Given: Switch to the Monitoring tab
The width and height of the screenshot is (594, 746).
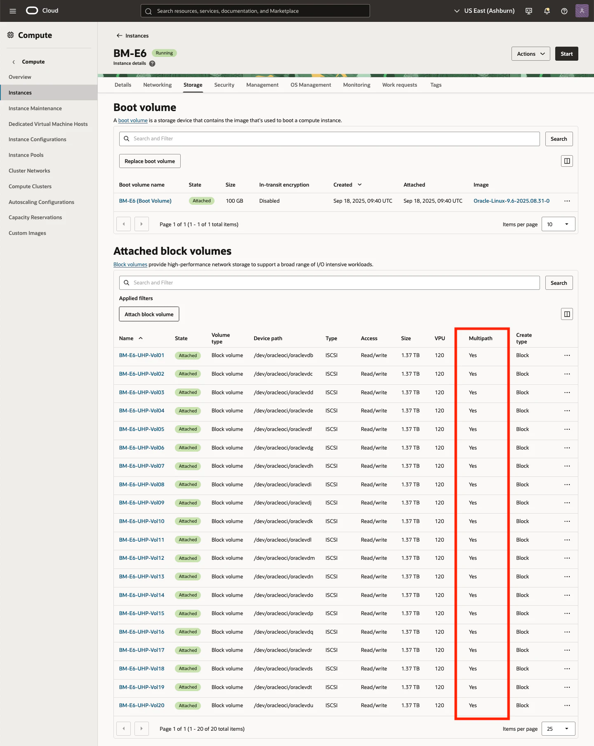Looking at the screenshot, I should point(357,85).
